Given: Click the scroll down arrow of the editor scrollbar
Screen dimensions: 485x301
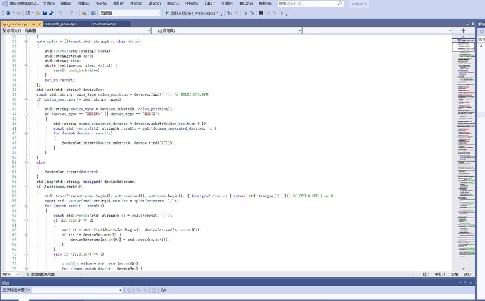Looking at the screenshot, I should 463,269.
